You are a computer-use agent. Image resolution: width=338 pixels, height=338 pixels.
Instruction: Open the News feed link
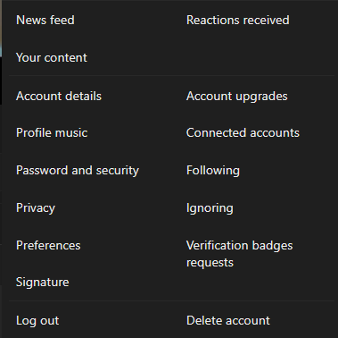pyautogui.click(x=45, y=20)
